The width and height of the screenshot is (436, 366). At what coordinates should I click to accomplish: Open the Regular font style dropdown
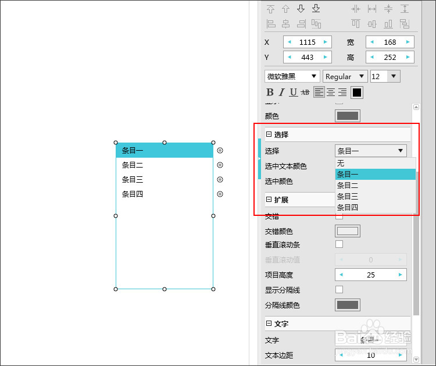coord(345,76)
